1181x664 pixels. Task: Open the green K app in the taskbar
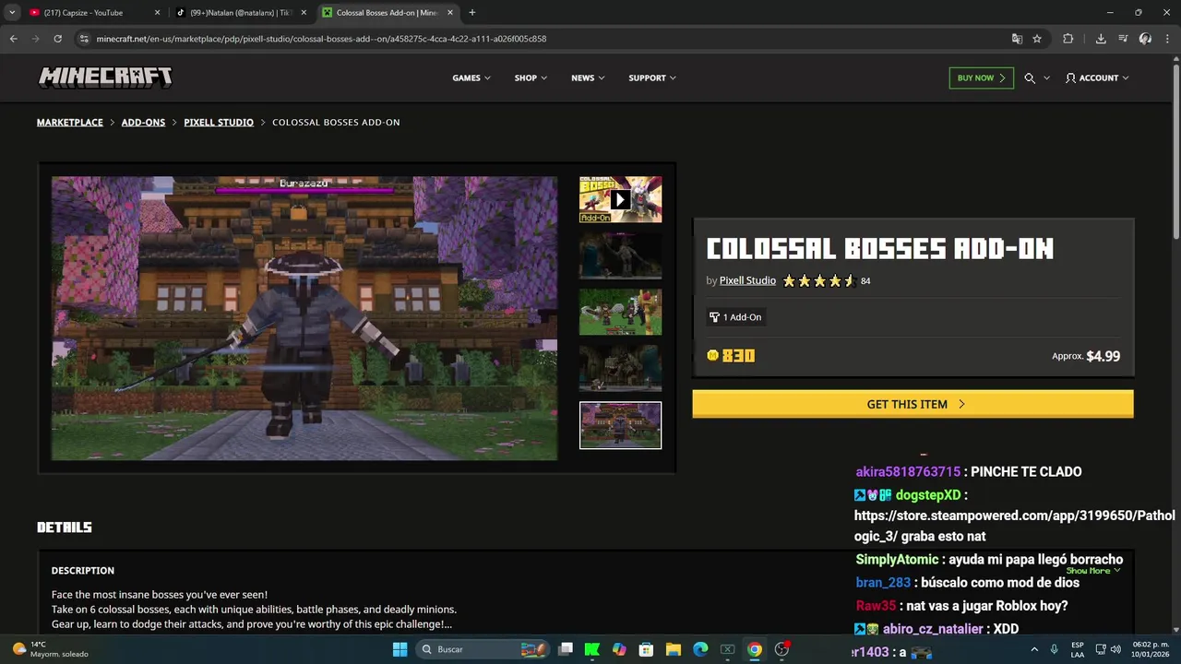click(592, 649)
